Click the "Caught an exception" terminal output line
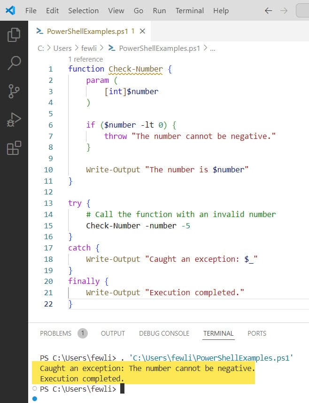 click(x=147, y=368)
